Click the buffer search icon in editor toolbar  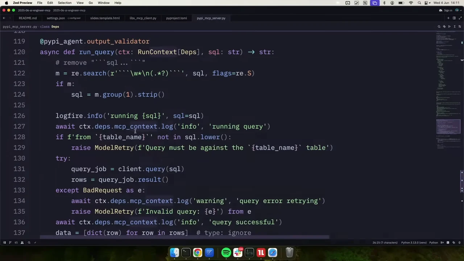(439, 26)
